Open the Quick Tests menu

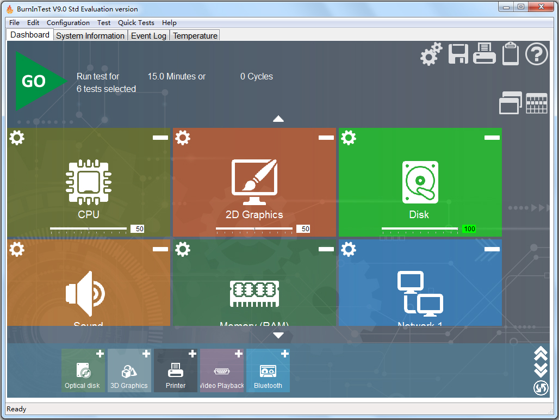pyautogui.click(x=136, y=22)
